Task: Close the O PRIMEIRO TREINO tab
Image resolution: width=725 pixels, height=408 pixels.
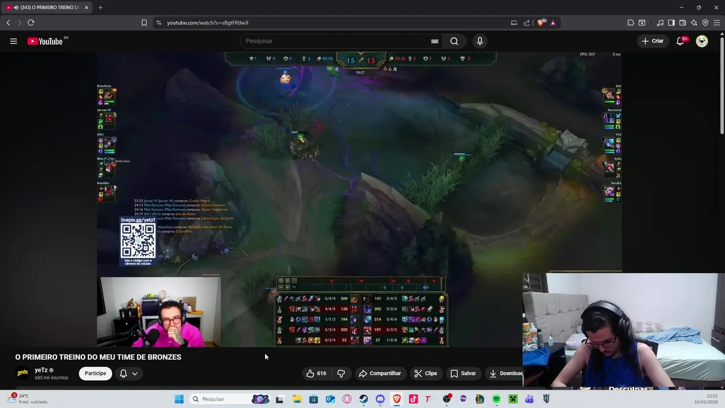Action: click(86, 7)
